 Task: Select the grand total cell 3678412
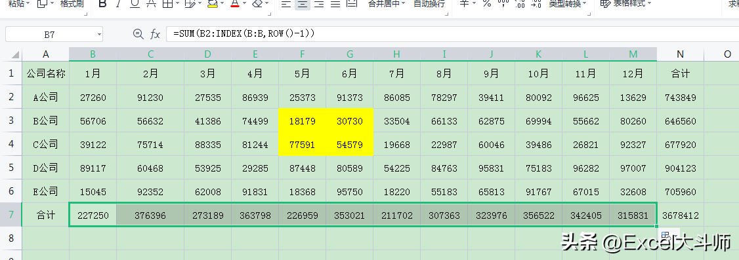tap(680, 215)
